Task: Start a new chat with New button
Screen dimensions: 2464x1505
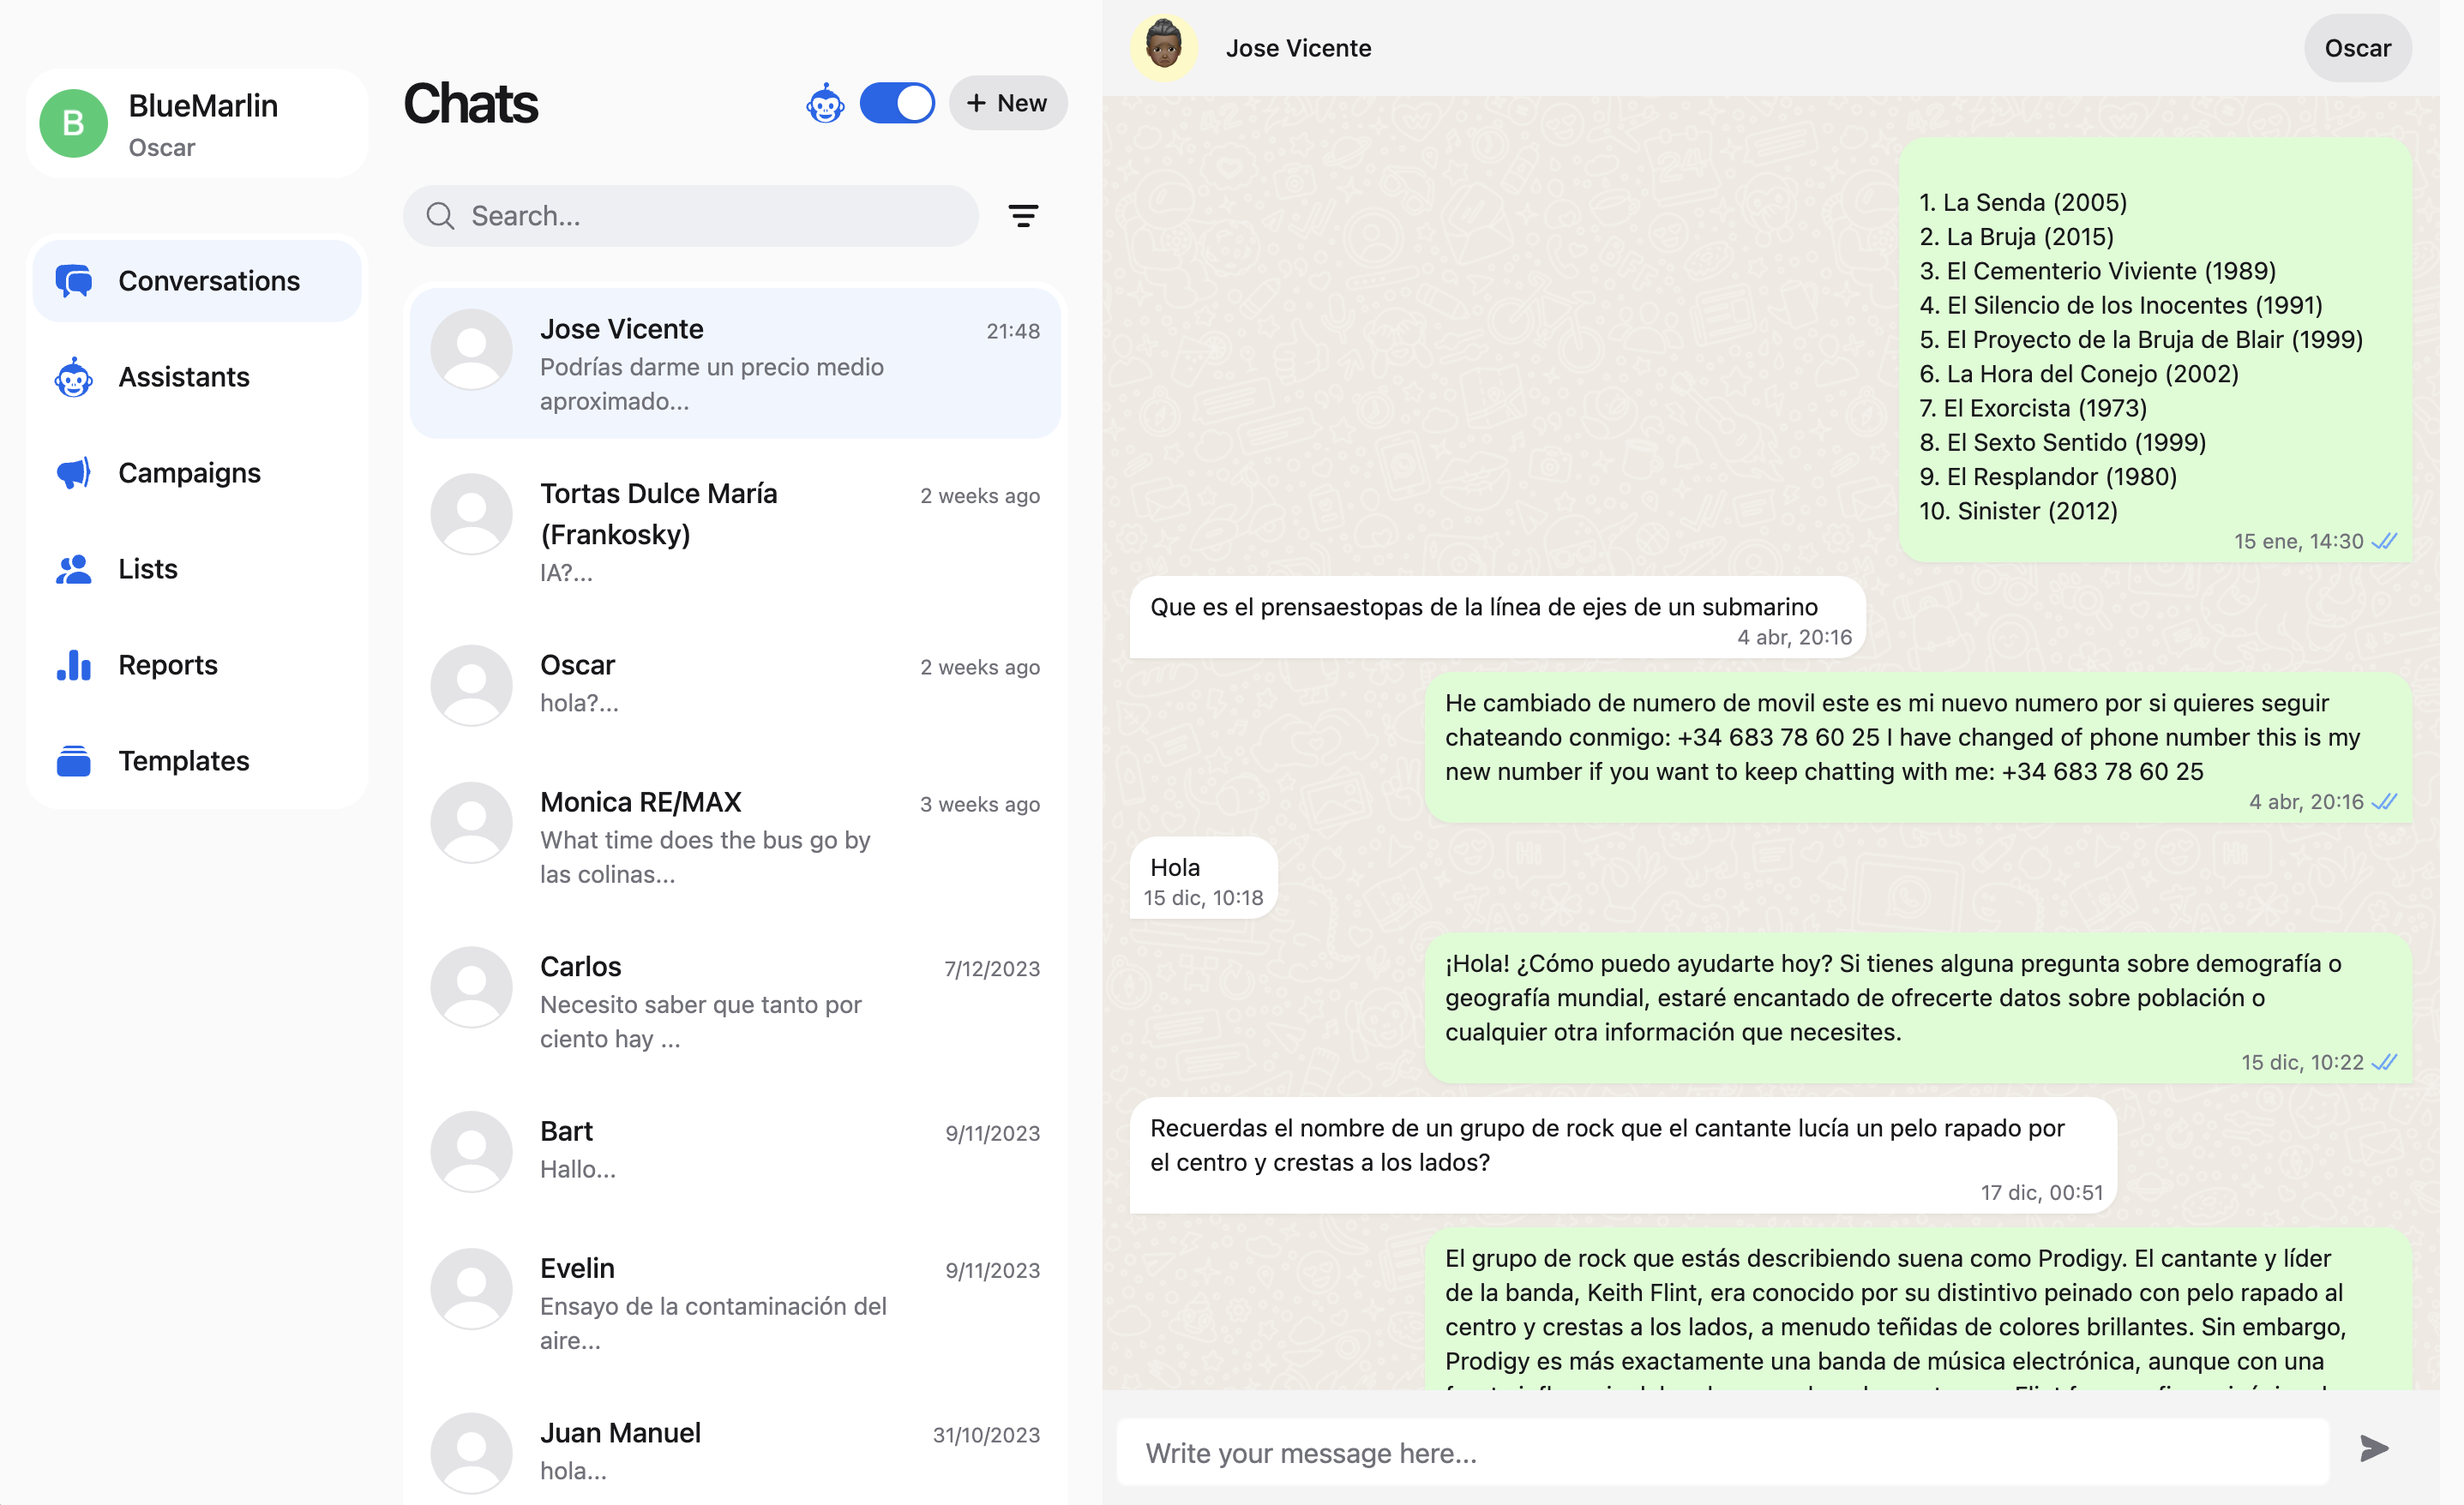Action: pos(1007,103)
